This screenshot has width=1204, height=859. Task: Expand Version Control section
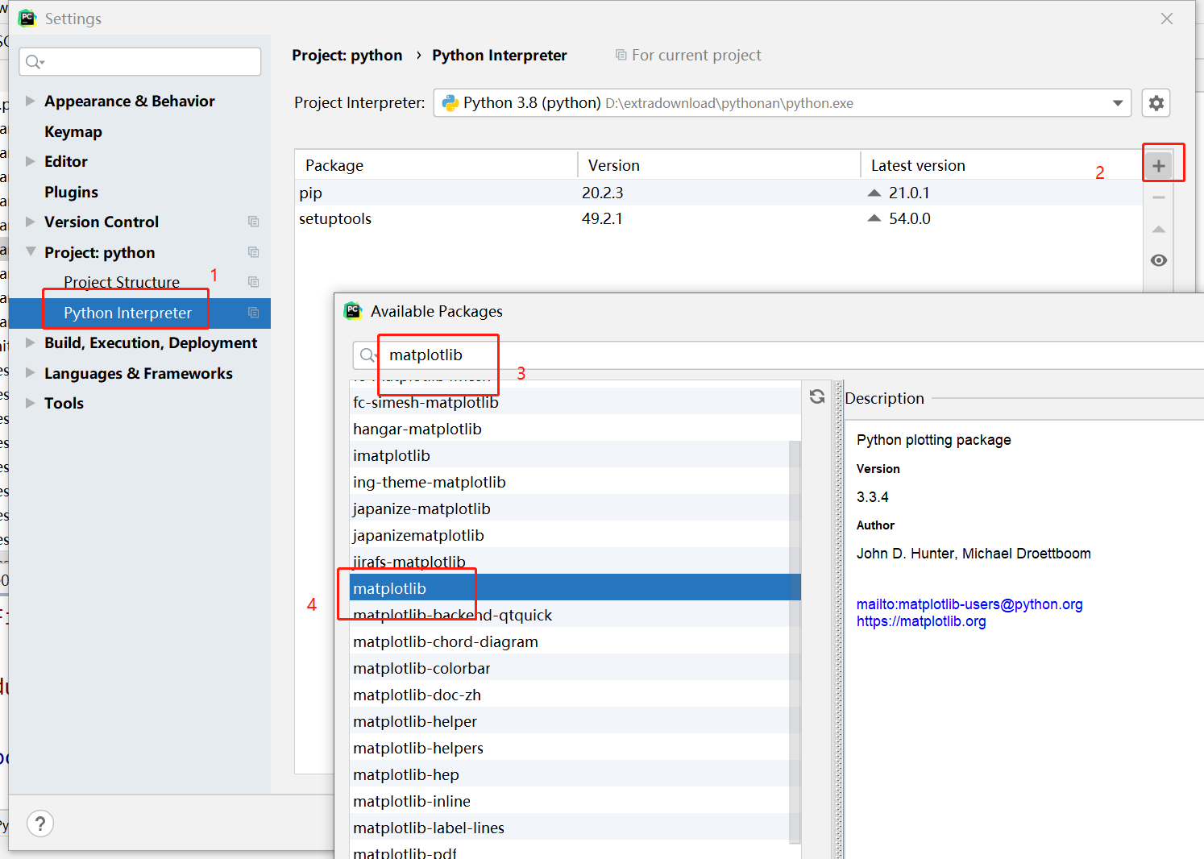coord(31,222)
